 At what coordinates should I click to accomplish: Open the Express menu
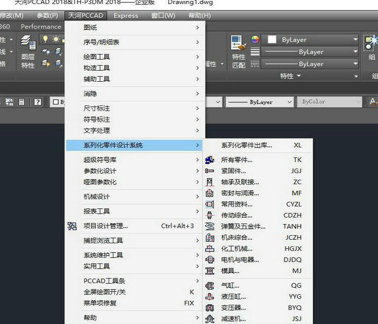coord(126,16)
